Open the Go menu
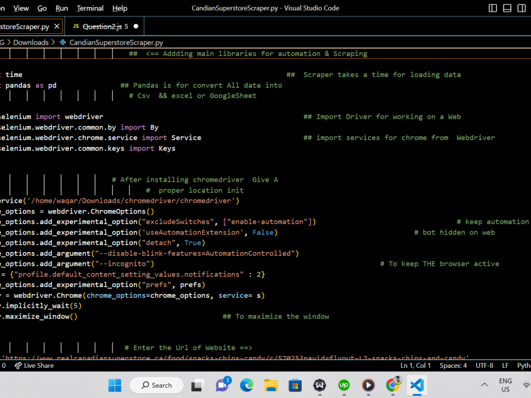 coord(42,8)
